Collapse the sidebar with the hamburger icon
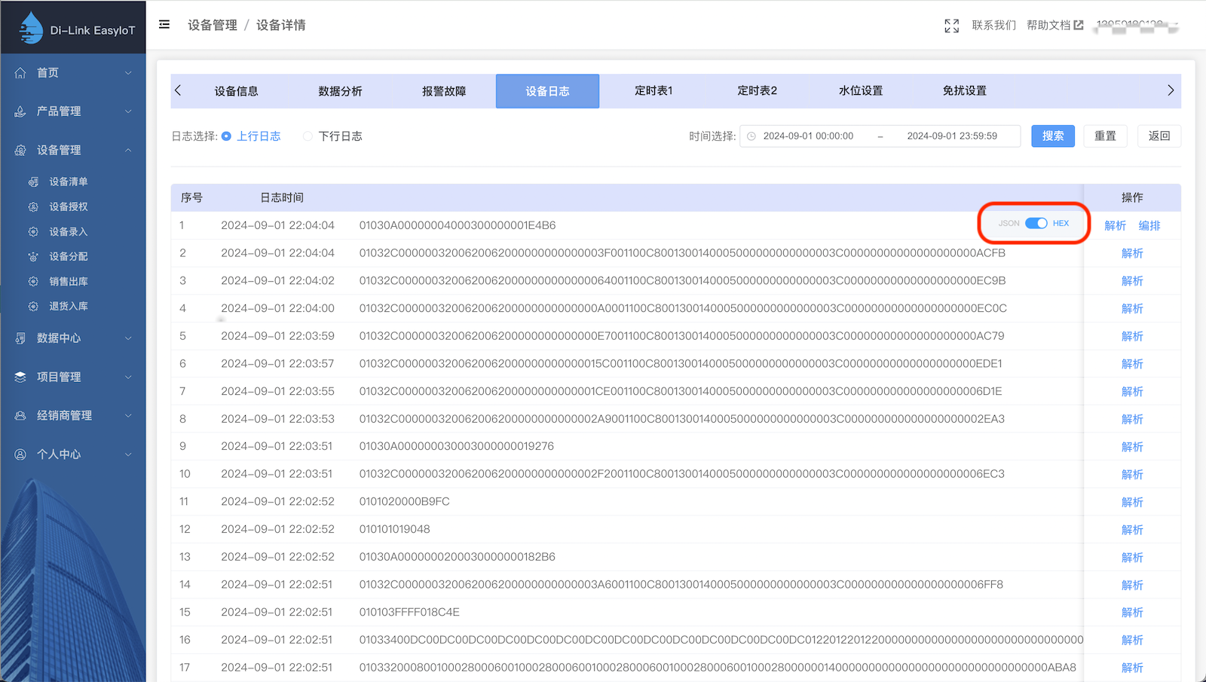The image size is (1206, 682). [x=164, y=25]
